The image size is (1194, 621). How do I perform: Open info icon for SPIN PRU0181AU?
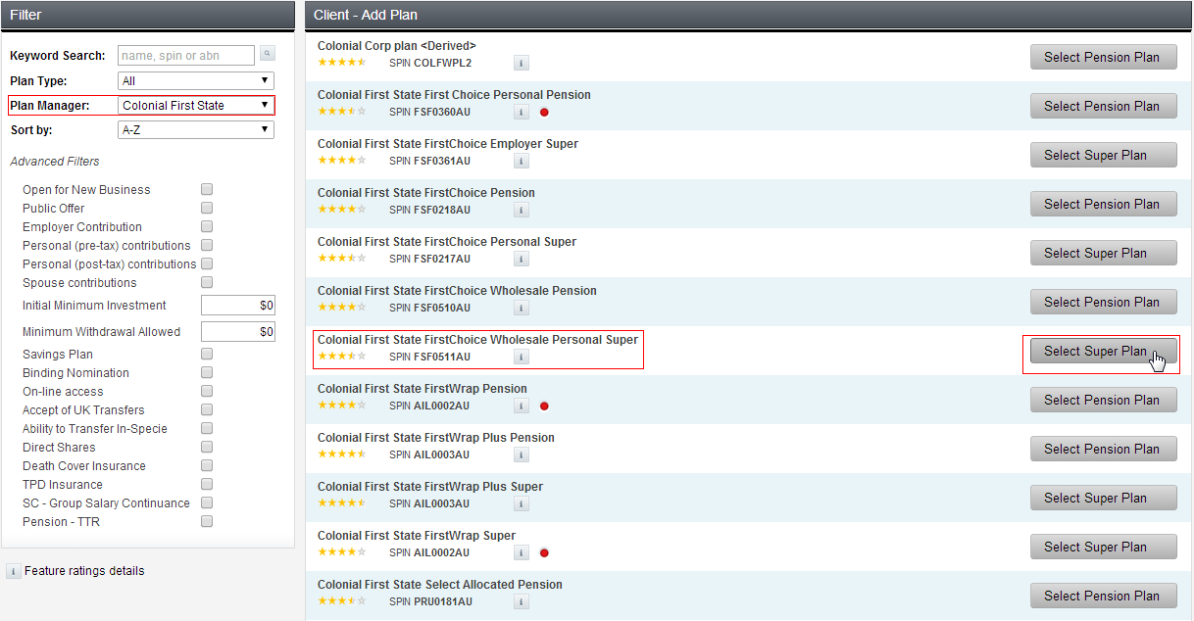(x=522, y=601)
